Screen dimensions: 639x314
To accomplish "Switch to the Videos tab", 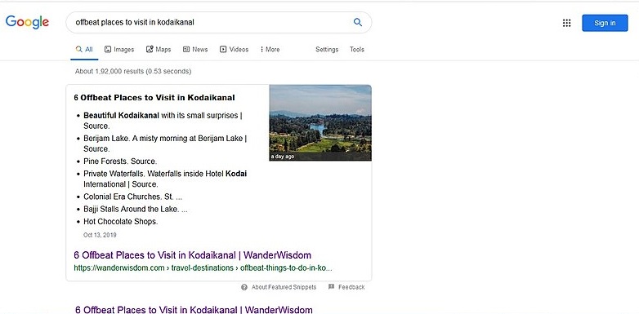I will [x=235, y=49].
